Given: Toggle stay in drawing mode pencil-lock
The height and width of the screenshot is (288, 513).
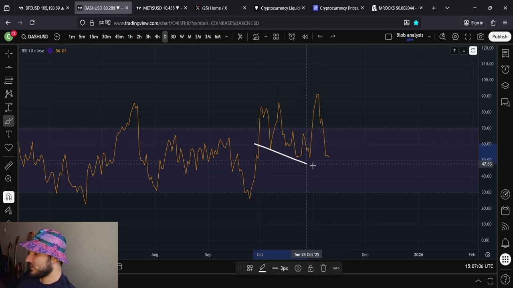Looking at the screenshot, I should tap(9, 210).
